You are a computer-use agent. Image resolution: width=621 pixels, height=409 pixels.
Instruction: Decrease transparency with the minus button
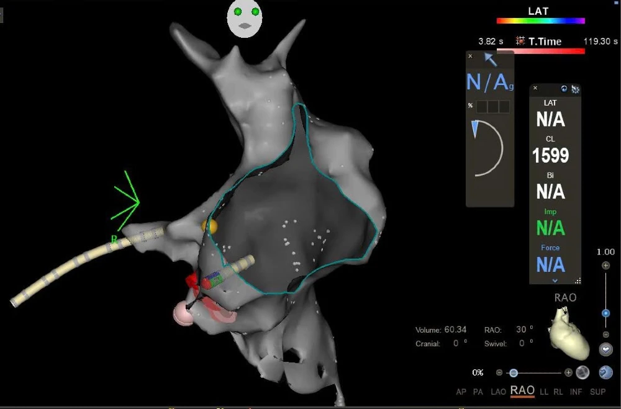tap(499, 372)
